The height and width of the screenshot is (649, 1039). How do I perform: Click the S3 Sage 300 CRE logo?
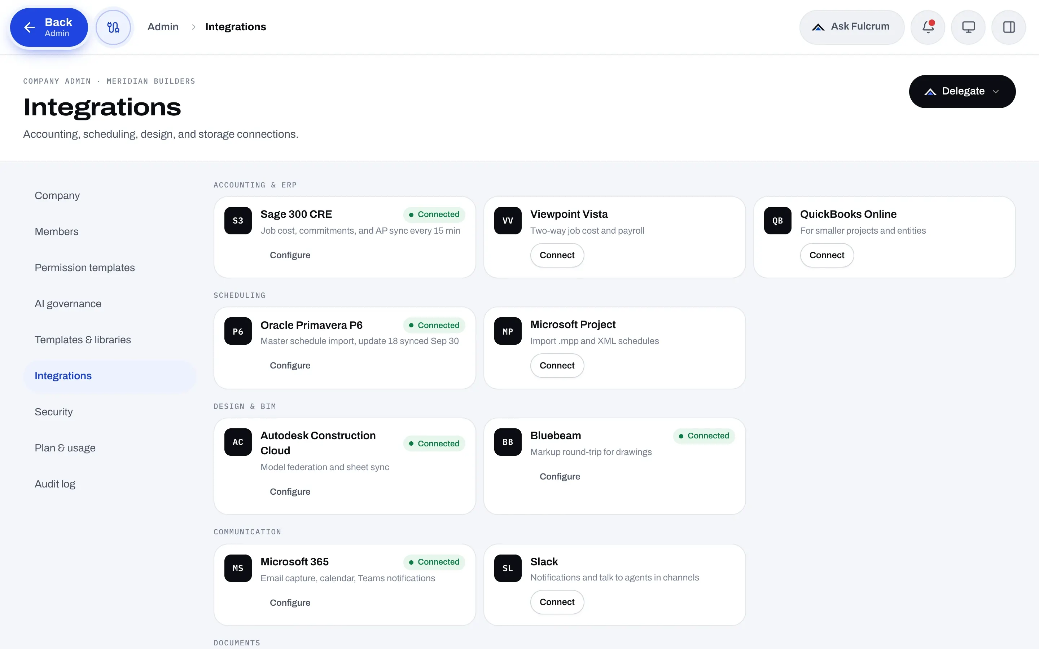coord(238,221)
